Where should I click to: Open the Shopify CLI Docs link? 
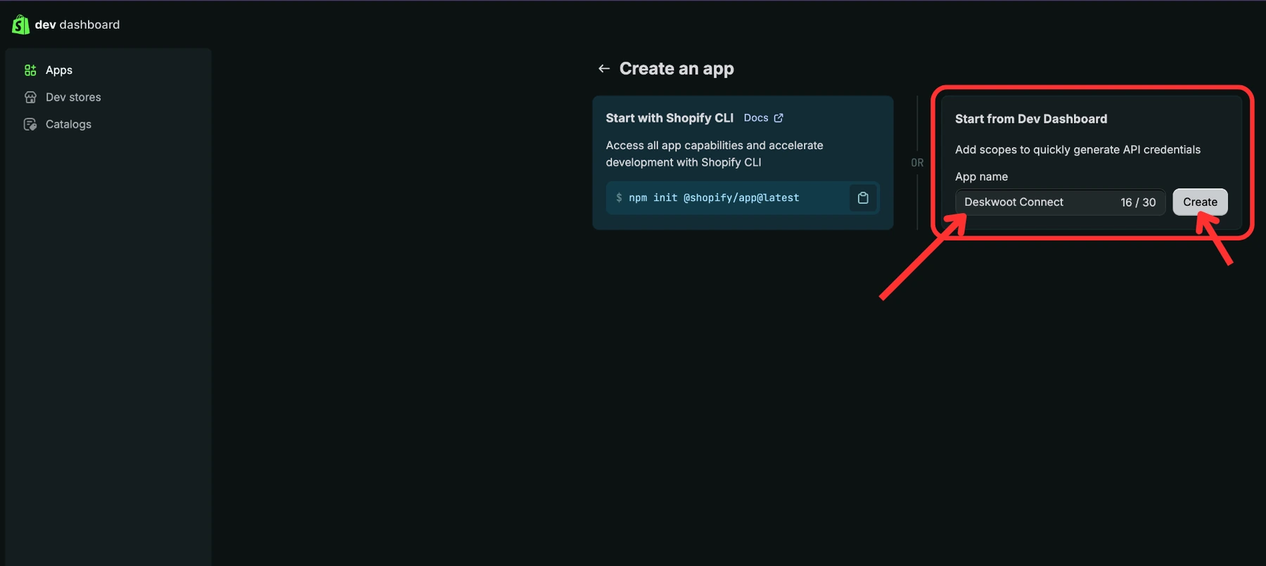756,118
